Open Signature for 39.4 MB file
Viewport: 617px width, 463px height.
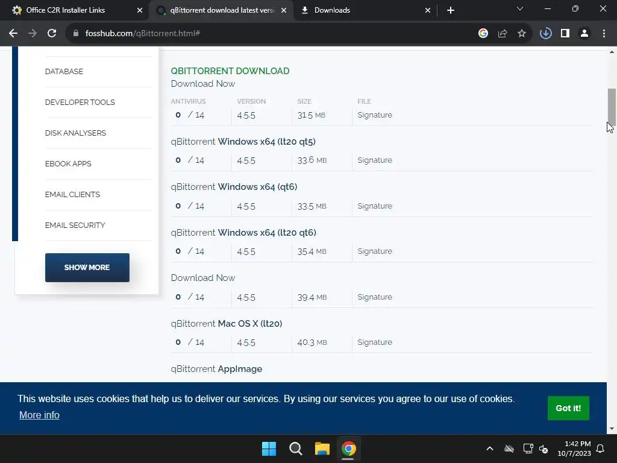[x=375, y=297]
